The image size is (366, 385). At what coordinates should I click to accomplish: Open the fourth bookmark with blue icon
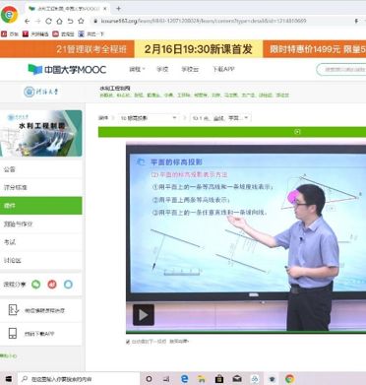91,34
